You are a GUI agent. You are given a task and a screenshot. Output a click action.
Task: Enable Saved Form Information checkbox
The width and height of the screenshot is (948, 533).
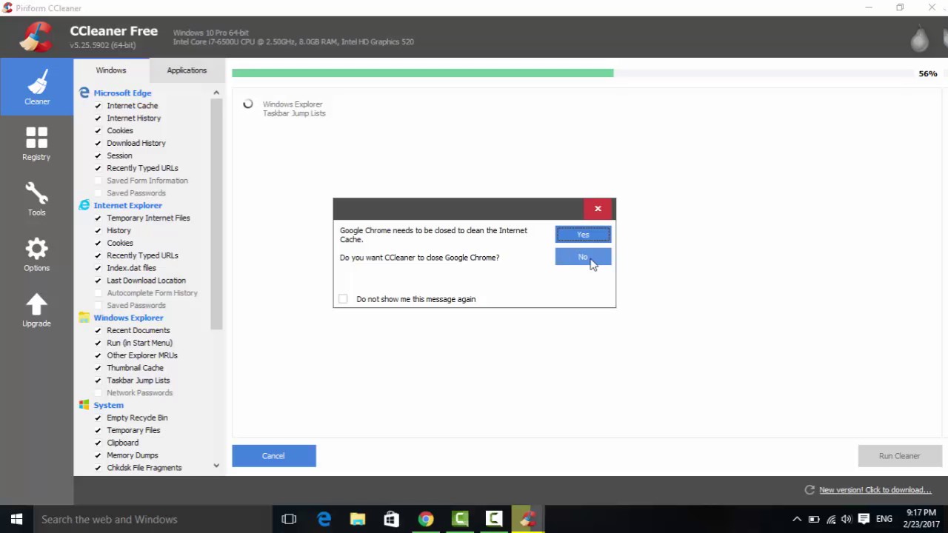98,181
